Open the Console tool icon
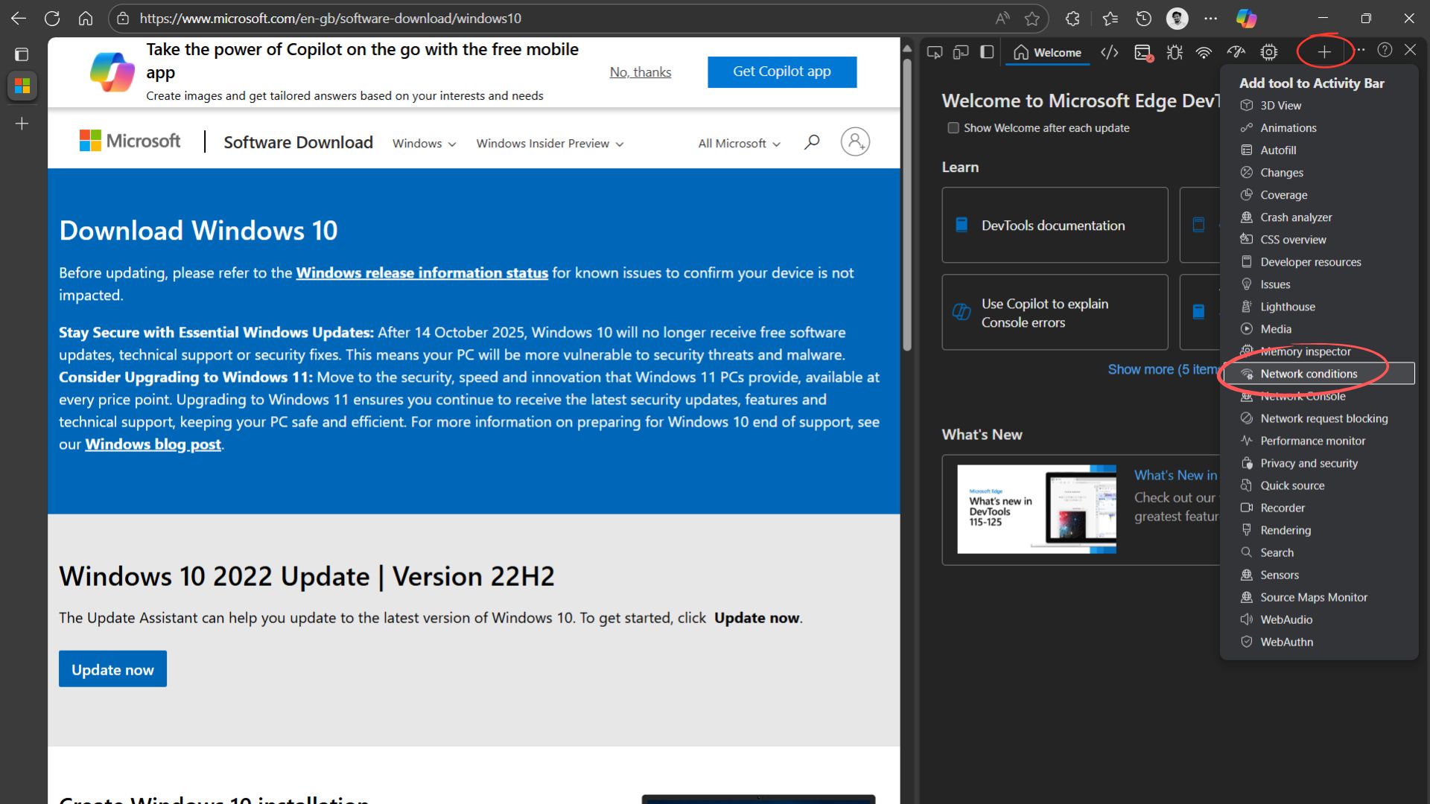Screen dimensions: 1430x804 pyautogui.click(x=1143, y=52)
